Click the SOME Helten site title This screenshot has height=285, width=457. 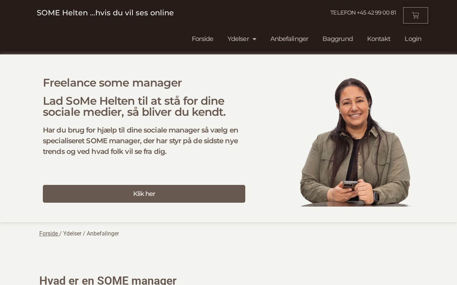105,13
